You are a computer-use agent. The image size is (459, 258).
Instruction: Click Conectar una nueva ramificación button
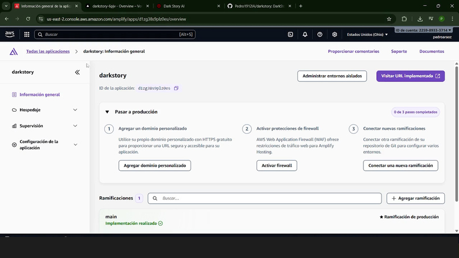400,166
